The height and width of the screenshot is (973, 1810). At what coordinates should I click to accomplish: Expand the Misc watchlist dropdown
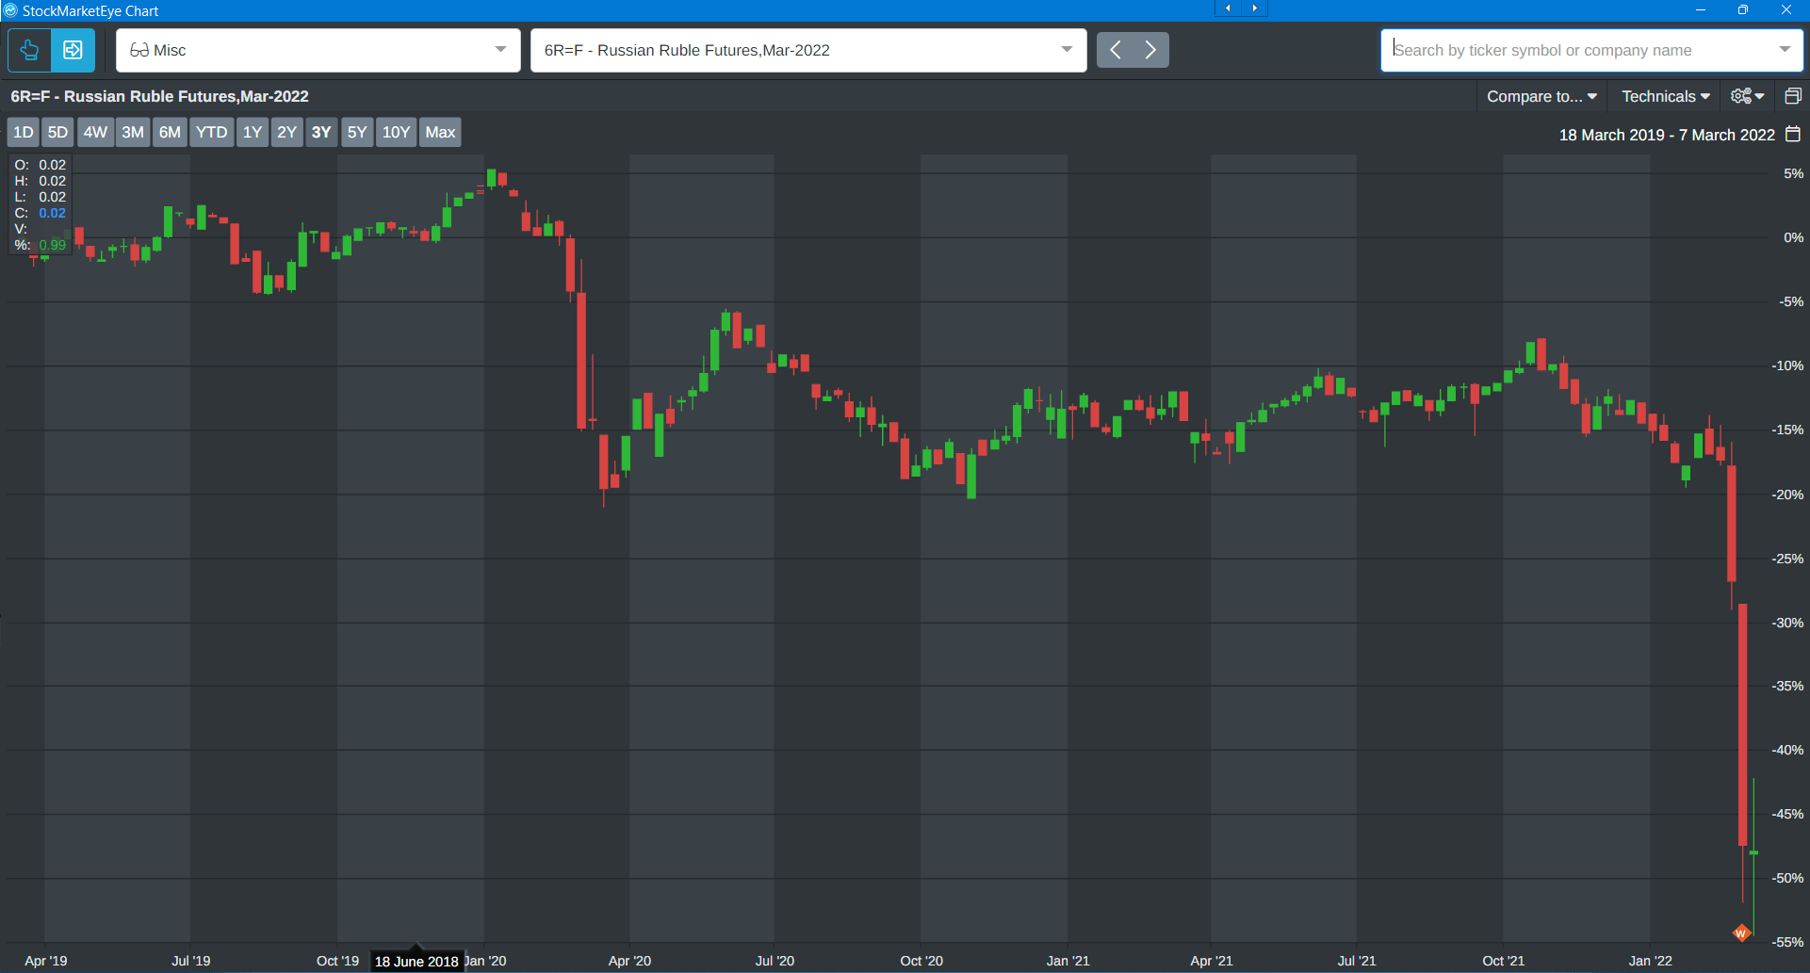(500, 50)
